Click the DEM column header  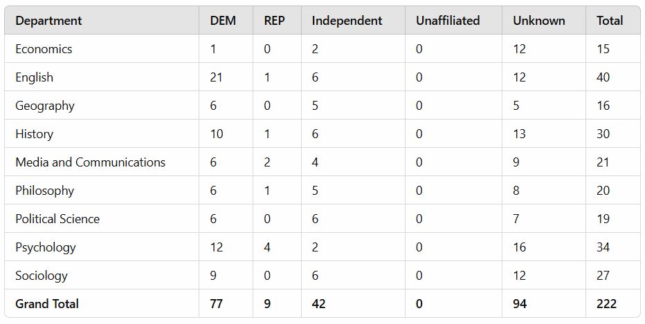pyautogui.click(x=223, y=21)
